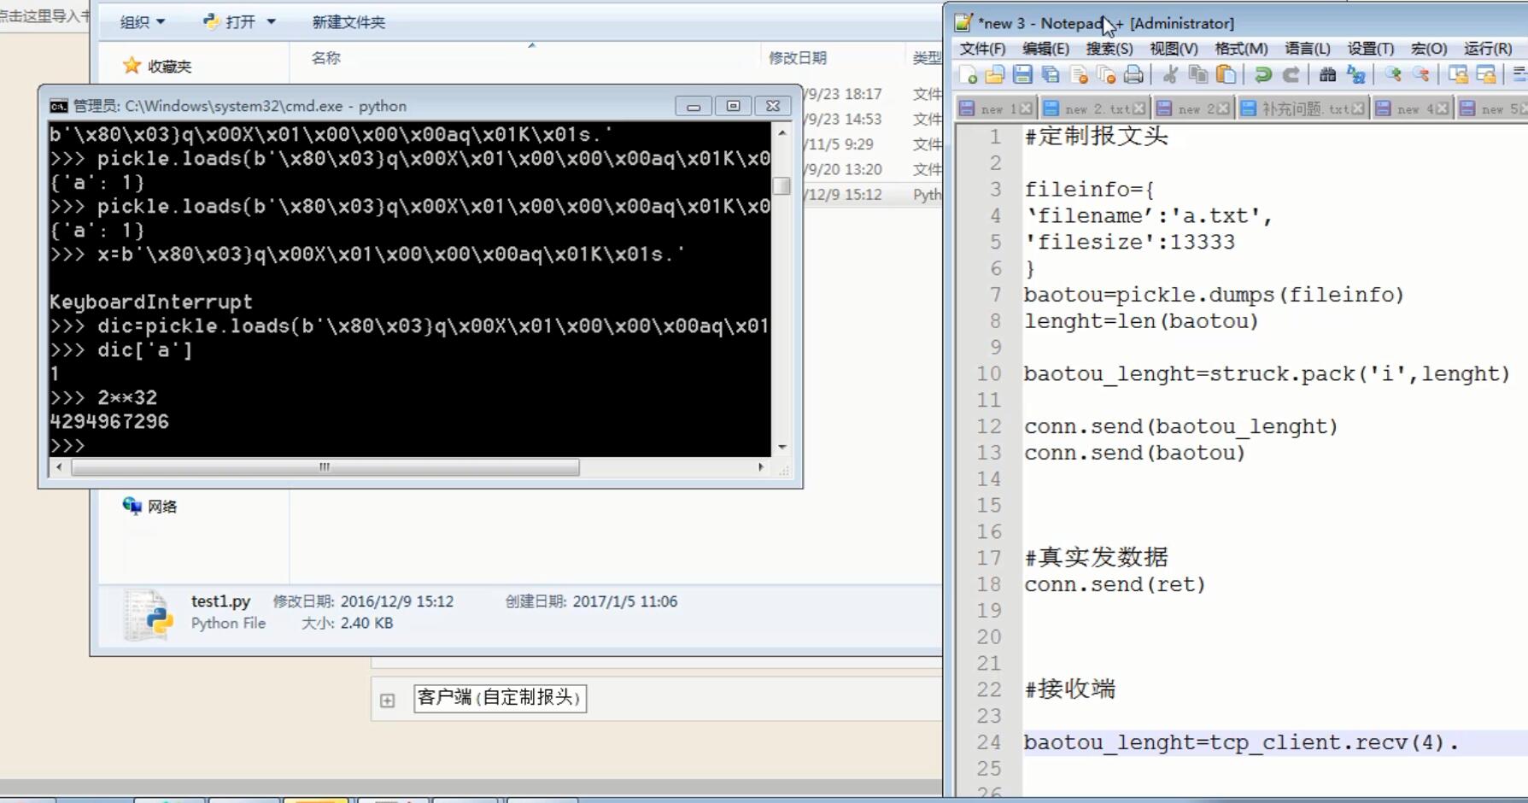Click the Close All toolbar icon
1528x803 pixels.
pos(1106,75)
